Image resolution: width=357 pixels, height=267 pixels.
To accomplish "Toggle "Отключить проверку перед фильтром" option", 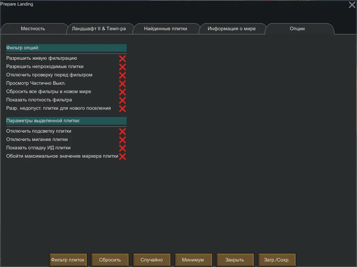I will [x=122, y=75].
